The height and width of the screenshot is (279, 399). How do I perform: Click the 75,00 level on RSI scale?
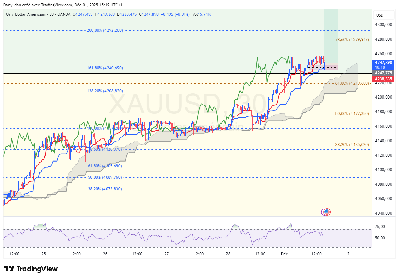tap(380, 227)
